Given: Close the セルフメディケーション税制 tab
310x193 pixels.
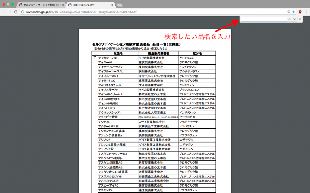Looking at the screenshot, I should (63, 5).
